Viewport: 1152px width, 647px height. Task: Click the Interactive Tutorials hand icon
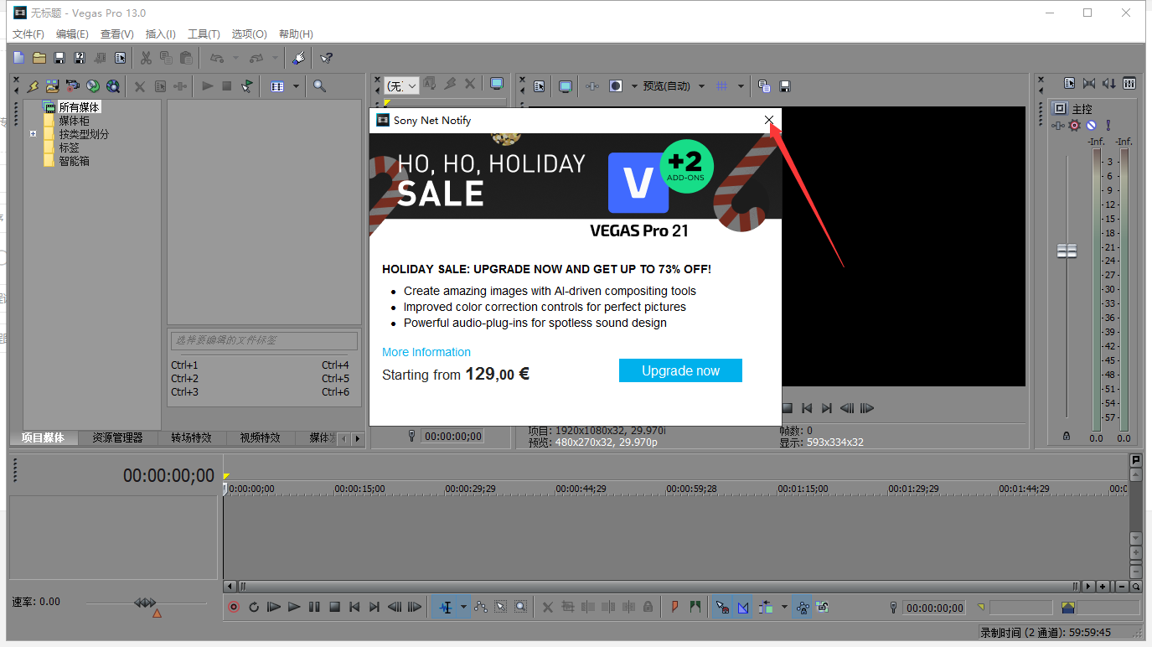[299, 58]
